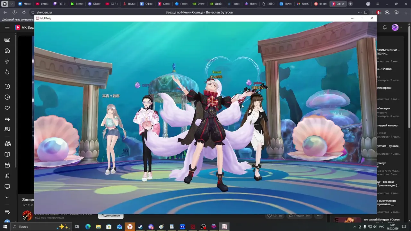This screenshot has height=231, width=411.
Task: Open Windows Start menu
Action: coord(5,227)
